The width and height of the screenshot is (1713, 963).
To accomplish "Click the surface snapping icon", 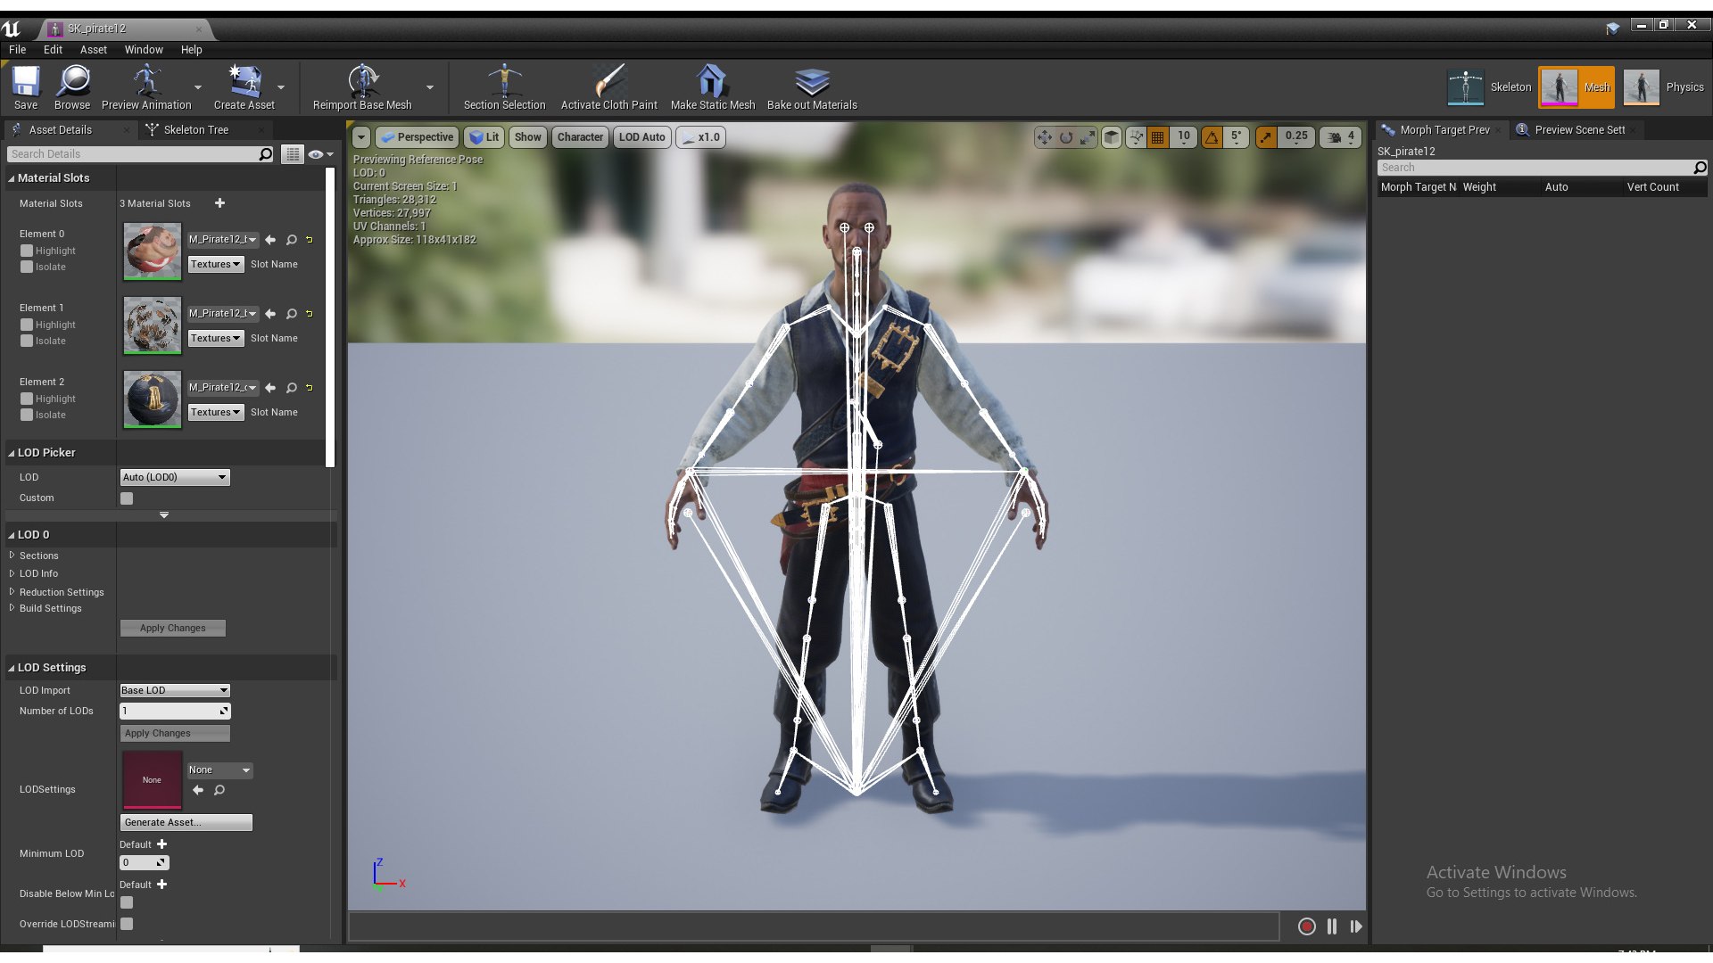I will (1136, 137).
